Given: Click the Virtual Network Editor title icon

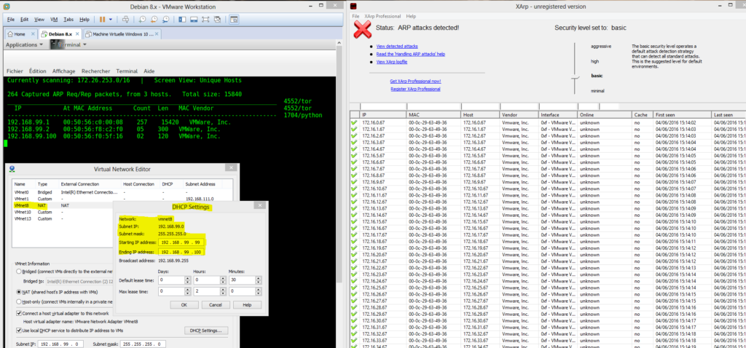Looking at the screenshot, I should pyautogui.click(x=12, y=169).
